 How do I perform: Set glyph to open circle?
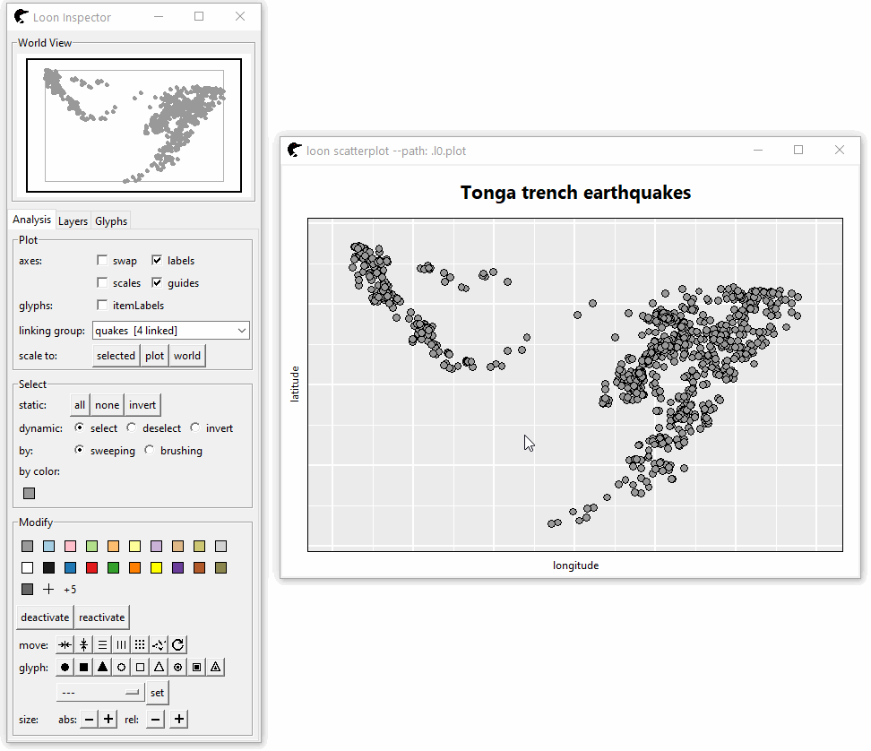(121, 667)
